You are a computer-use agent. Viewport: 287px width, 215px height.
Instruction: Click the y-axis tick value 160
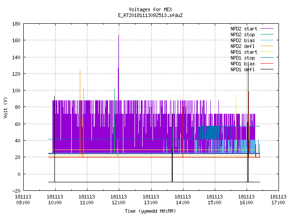point(16,40)
